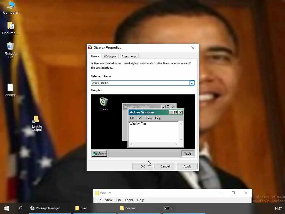Click the Trash icon in theme sample
285x214 pixels.
coord(104,104)
